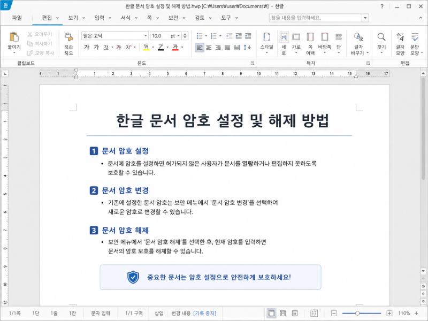Expand the 도구 menu chevron
Screen dimensions: 428x321
pos(236,18)
